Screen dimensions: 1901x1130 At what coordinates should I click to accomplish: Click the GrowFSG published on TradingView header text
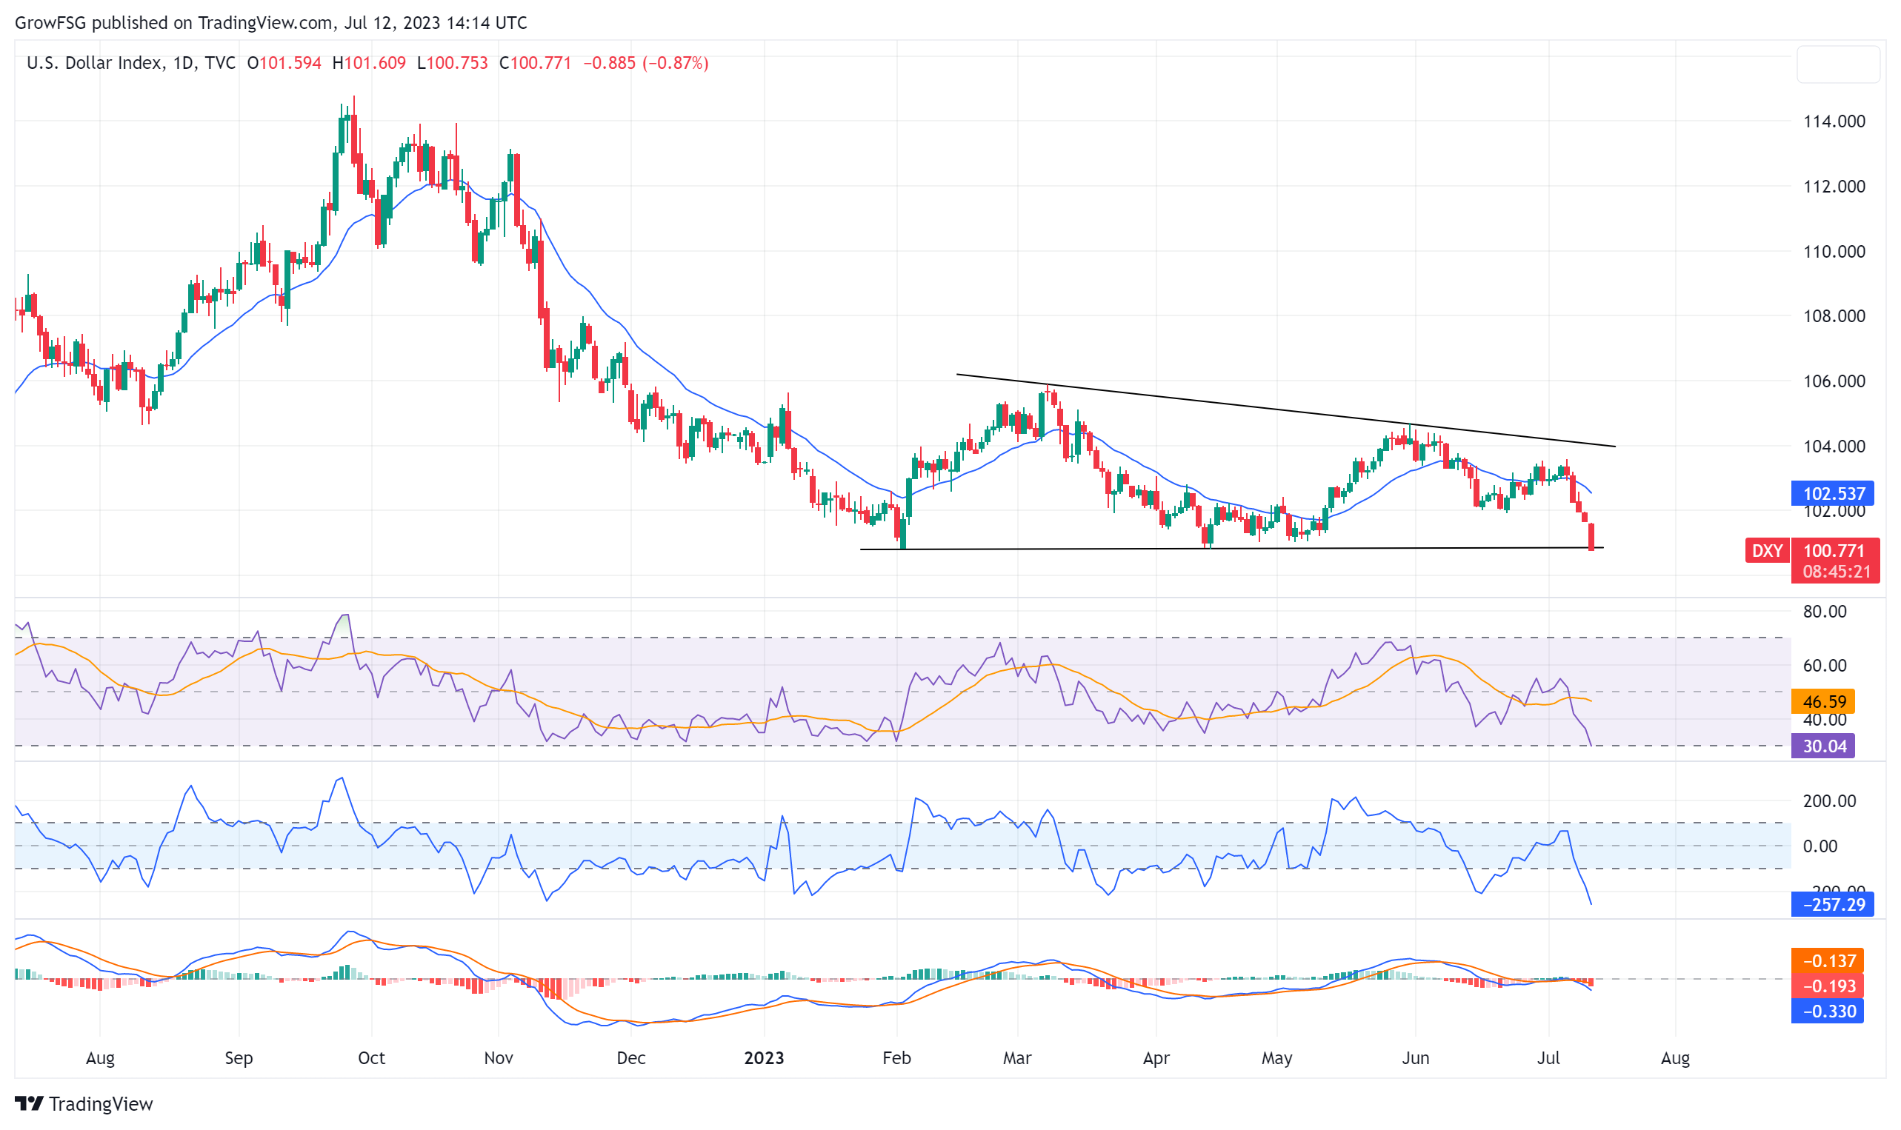tap(270, 23)
